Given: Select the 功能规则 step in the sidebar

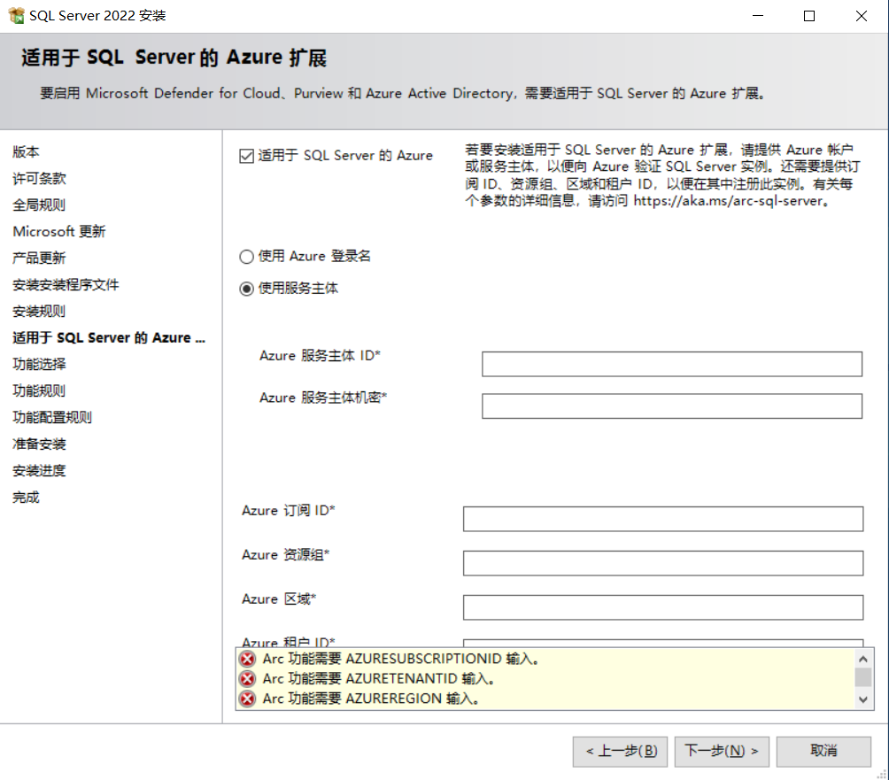Looking at the screenshot, I should (x=39, y=390).
